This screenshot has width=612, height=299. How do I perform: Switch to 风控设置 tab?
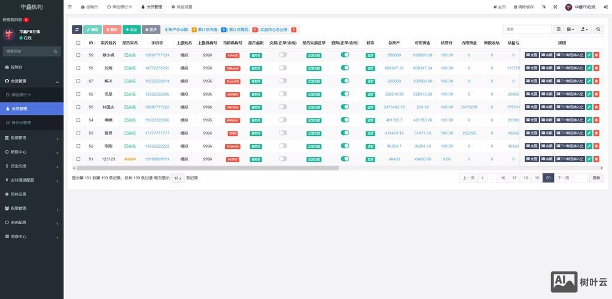pyautogui.click(x=182, y=7)
